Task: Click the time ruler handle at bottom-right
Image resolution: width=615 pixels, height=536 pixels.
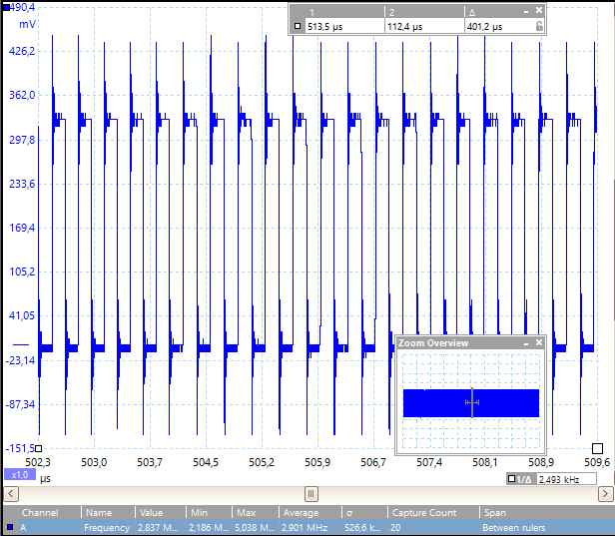Action: coord(597,448)
